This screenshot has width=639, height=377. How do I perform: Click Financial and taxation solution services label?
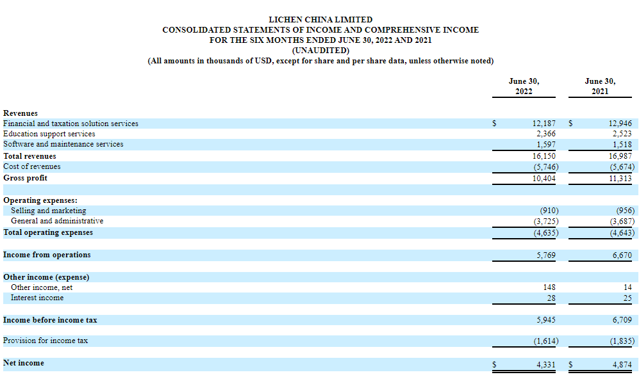click(x=71, y=124)
